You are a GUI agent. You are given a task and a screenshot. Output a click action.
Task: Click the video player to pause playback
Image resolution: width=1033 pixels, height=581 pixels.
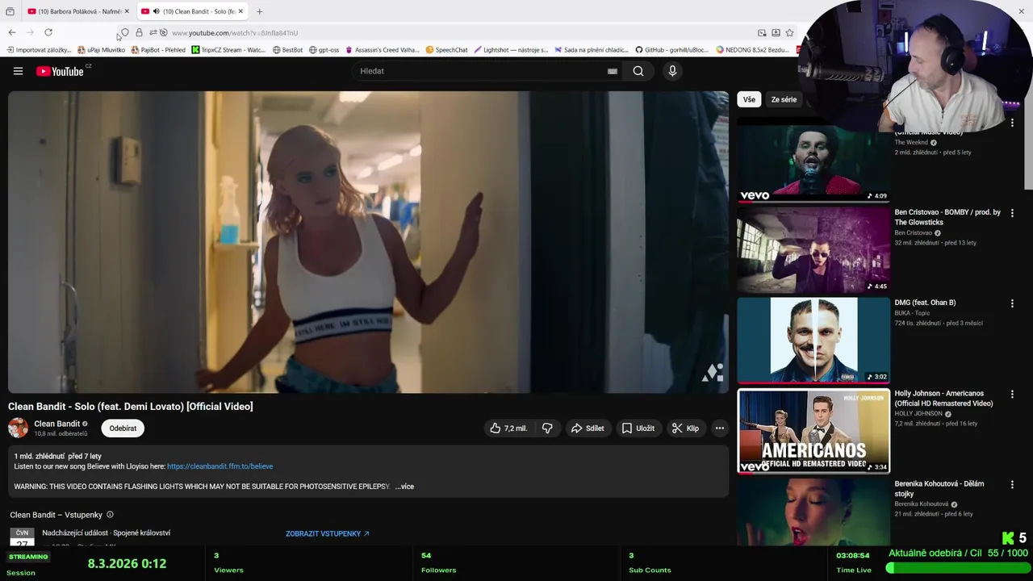point(368,242)
